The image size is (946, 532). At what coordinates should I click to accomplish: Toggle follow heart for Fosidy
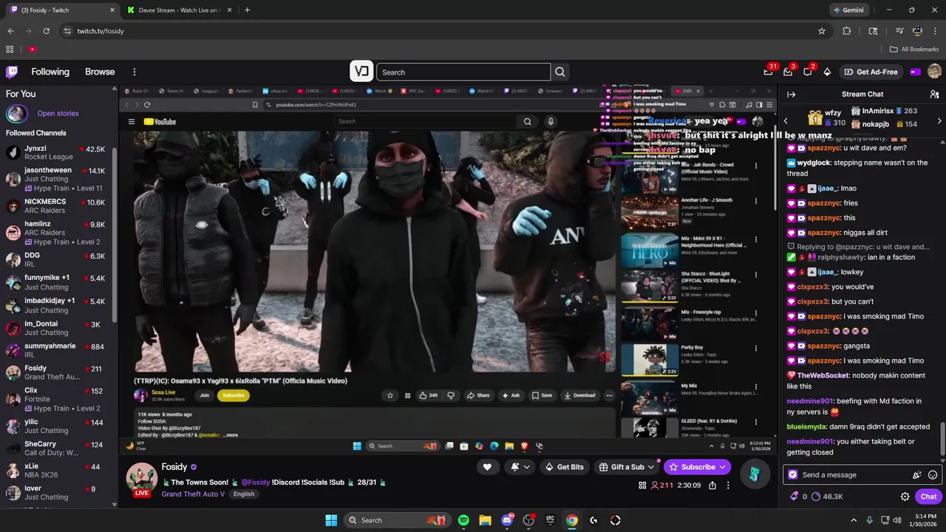[487, 467]
